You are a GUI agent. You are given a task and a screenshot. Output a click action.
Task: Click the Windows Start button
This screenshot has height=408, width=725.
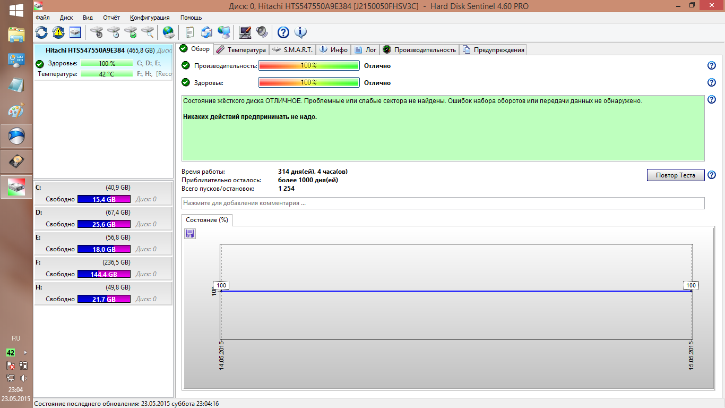16,9
